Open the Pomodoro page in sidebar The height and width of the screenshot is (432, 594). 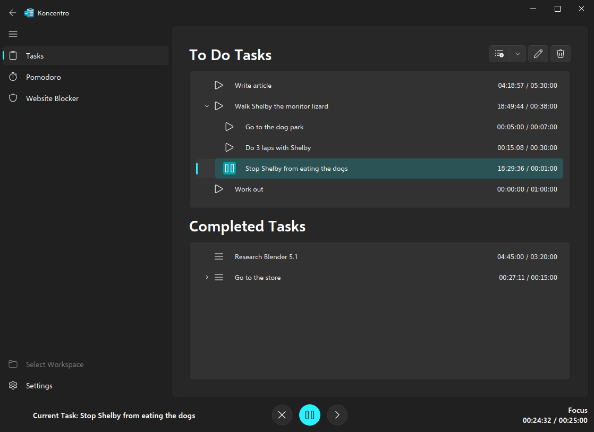click(x=43, y=77)
